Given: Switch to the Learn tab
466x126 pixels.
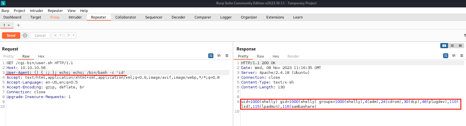Looking at the screenshot, I should [298, 17].
